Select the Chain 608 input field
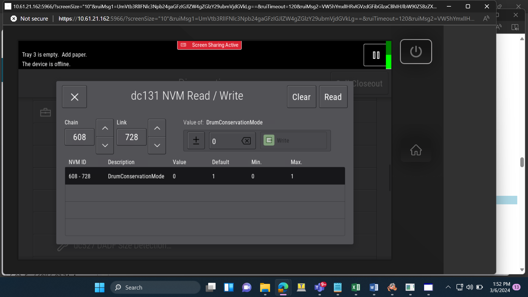528x297 pixels. pos(79,137)
